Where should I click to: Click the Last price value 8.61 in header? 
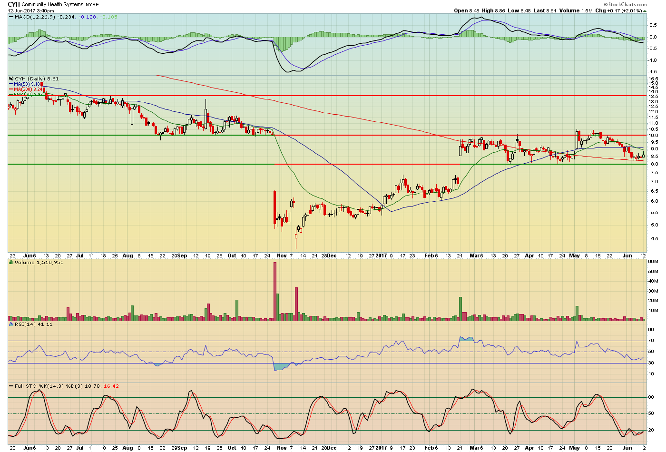[551, 10]
